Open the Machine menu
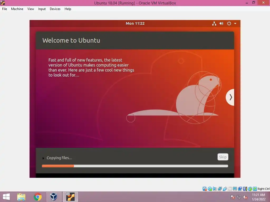This screenshot has height=202, width=270. 17,9
